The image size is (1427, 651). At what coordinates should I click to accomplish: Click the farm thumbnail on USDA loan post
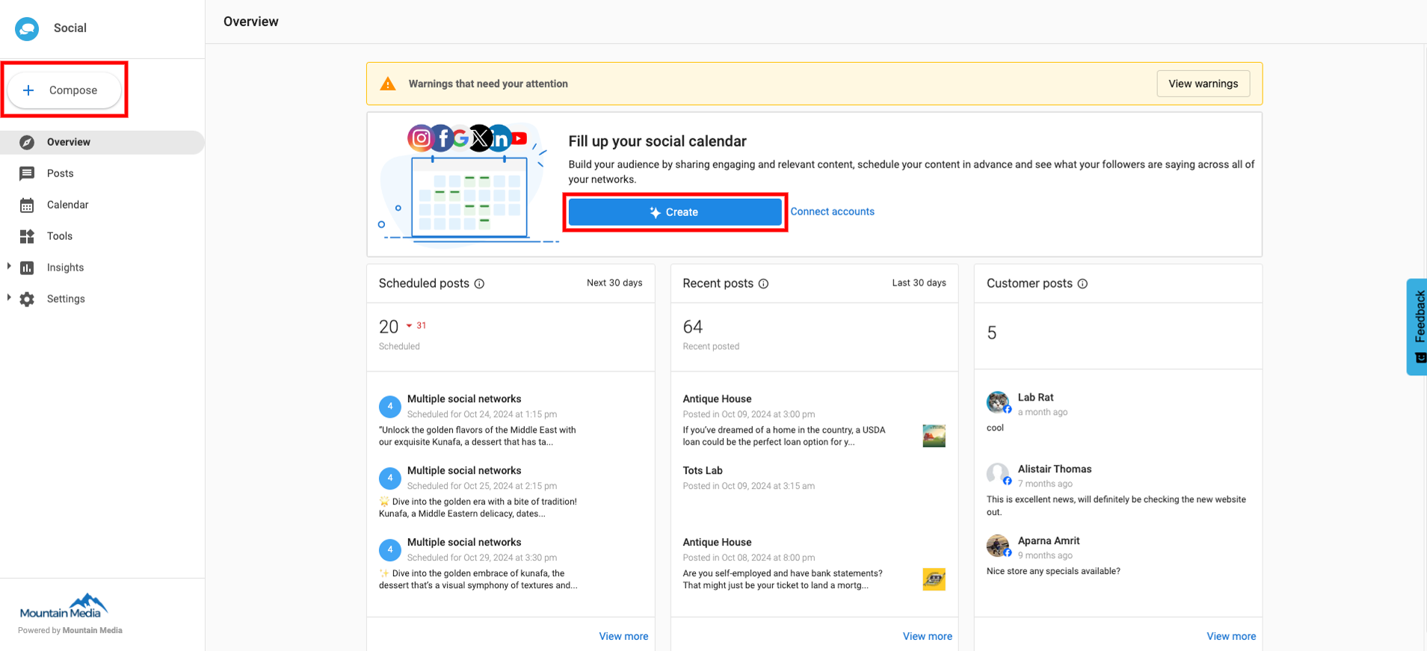tap(934, 436)
